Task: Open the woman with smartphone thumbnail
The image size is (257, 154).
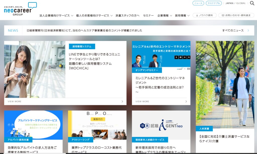Action: [x=35, y=69]
